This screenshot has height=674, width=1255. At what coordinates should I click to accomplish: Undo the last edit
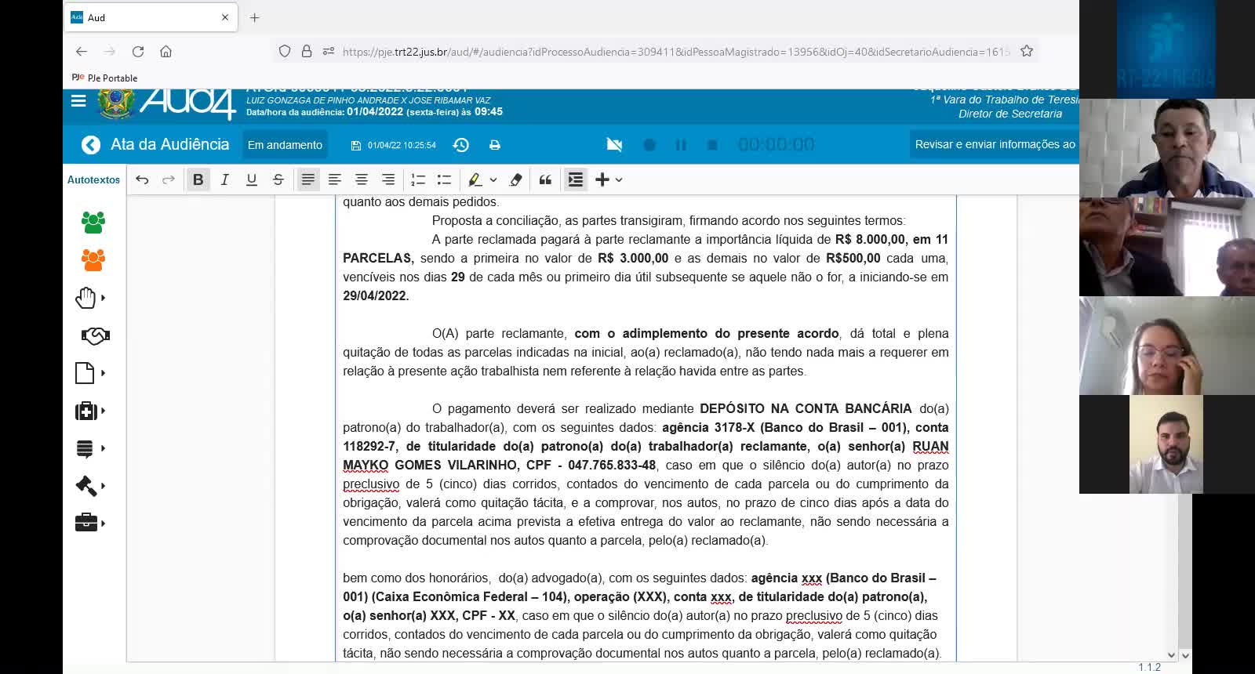point(142,179)
